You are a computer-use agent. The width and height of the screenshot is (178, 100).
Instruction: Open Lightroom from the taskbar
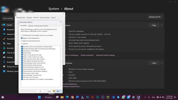coord(103,97)
